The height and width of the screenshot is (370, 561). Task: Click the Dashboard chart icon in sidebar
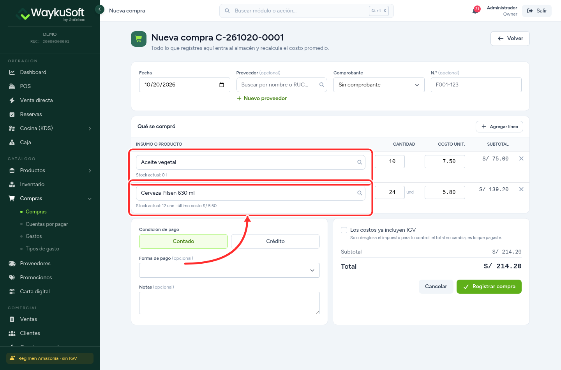[x=12, y=72]
